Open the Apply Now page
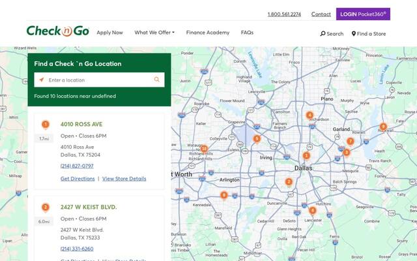Image resolution: width=417 pixels, height=261 pixels. coord(110,33)
